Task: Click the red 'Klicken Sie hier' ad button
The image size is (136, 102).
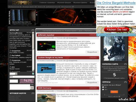Action: 117,30
